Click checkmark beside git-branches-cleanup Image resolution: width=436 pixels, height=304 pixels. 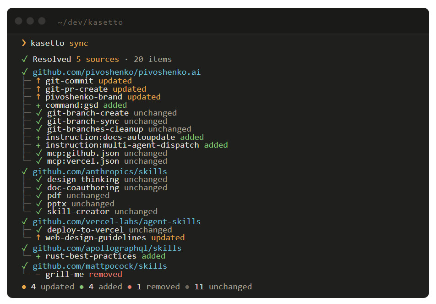[39, 128]
